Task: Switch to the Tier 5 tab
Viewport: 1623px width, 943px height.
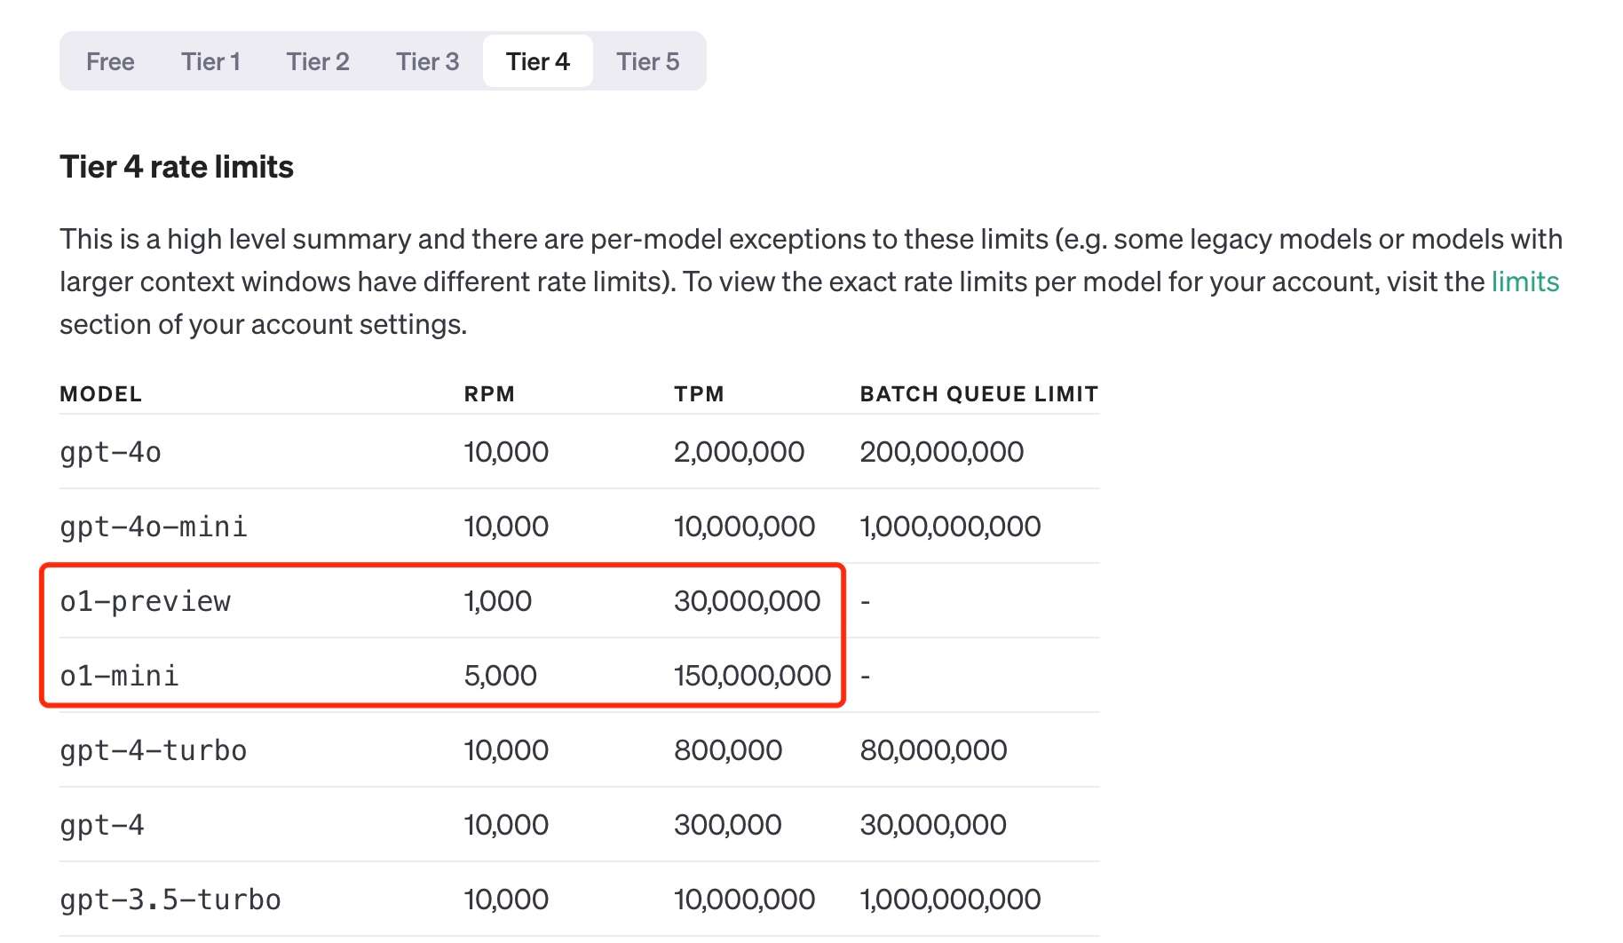Action: (x=647, y=61)
